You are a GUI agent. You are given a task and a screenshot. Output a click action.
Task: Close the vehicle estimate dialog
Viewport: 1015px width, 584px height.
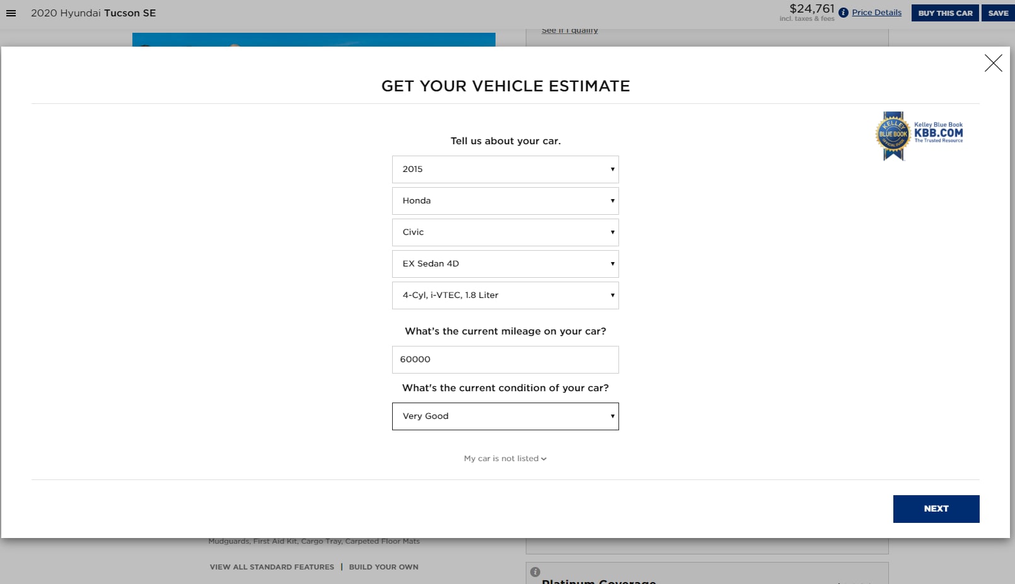pos(993,63)
